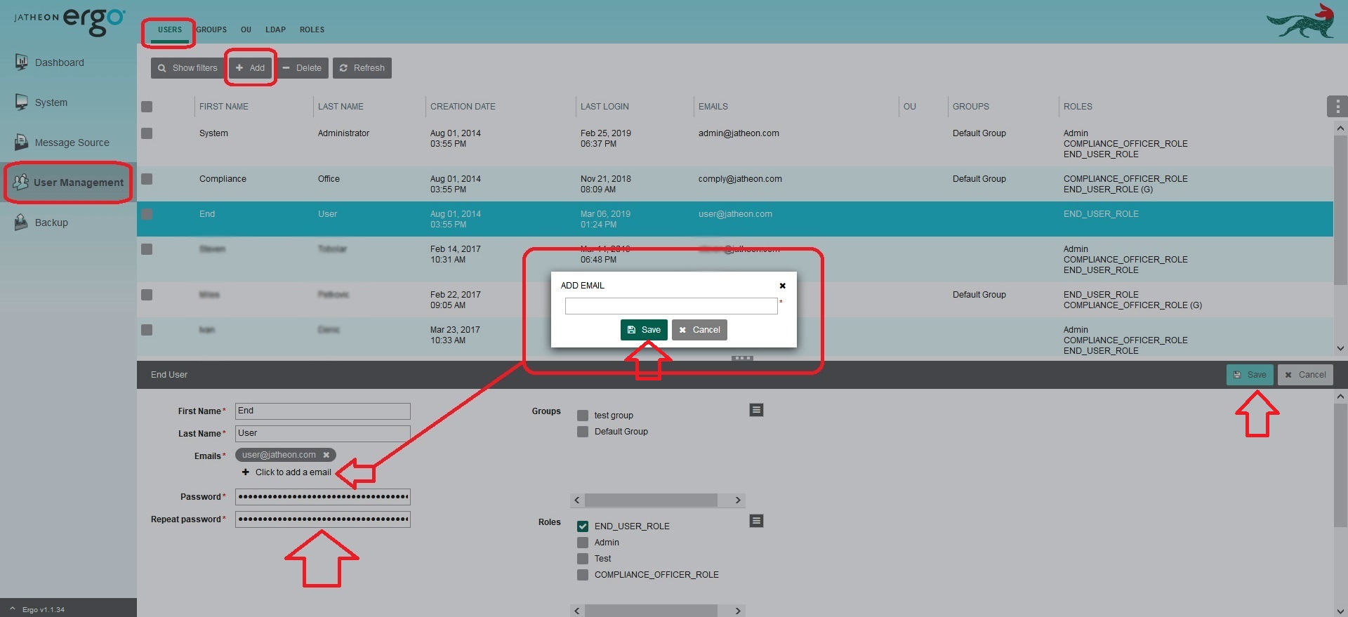Open the Roles list menu icon
Viewport: 1348px width, 617px height.
756,521
